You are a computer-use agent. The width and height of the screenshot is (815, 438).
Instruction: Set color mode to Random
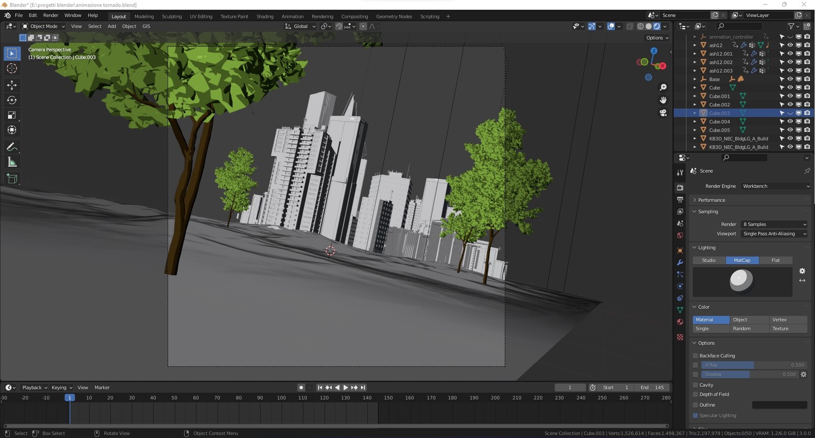749,329
